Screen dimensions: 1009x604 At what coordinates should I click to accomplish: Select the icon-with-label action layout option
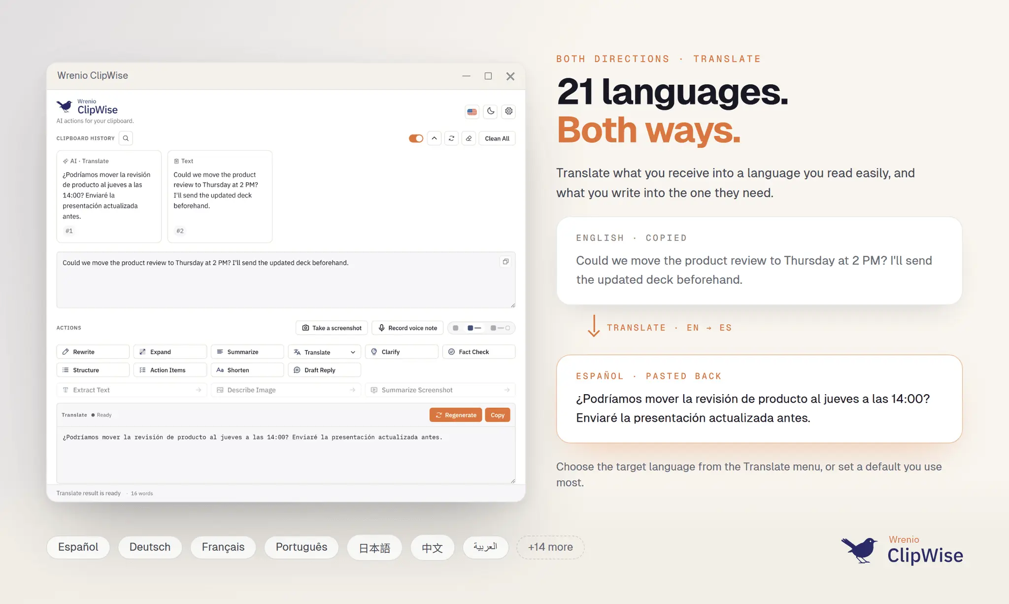coord(474,328)
